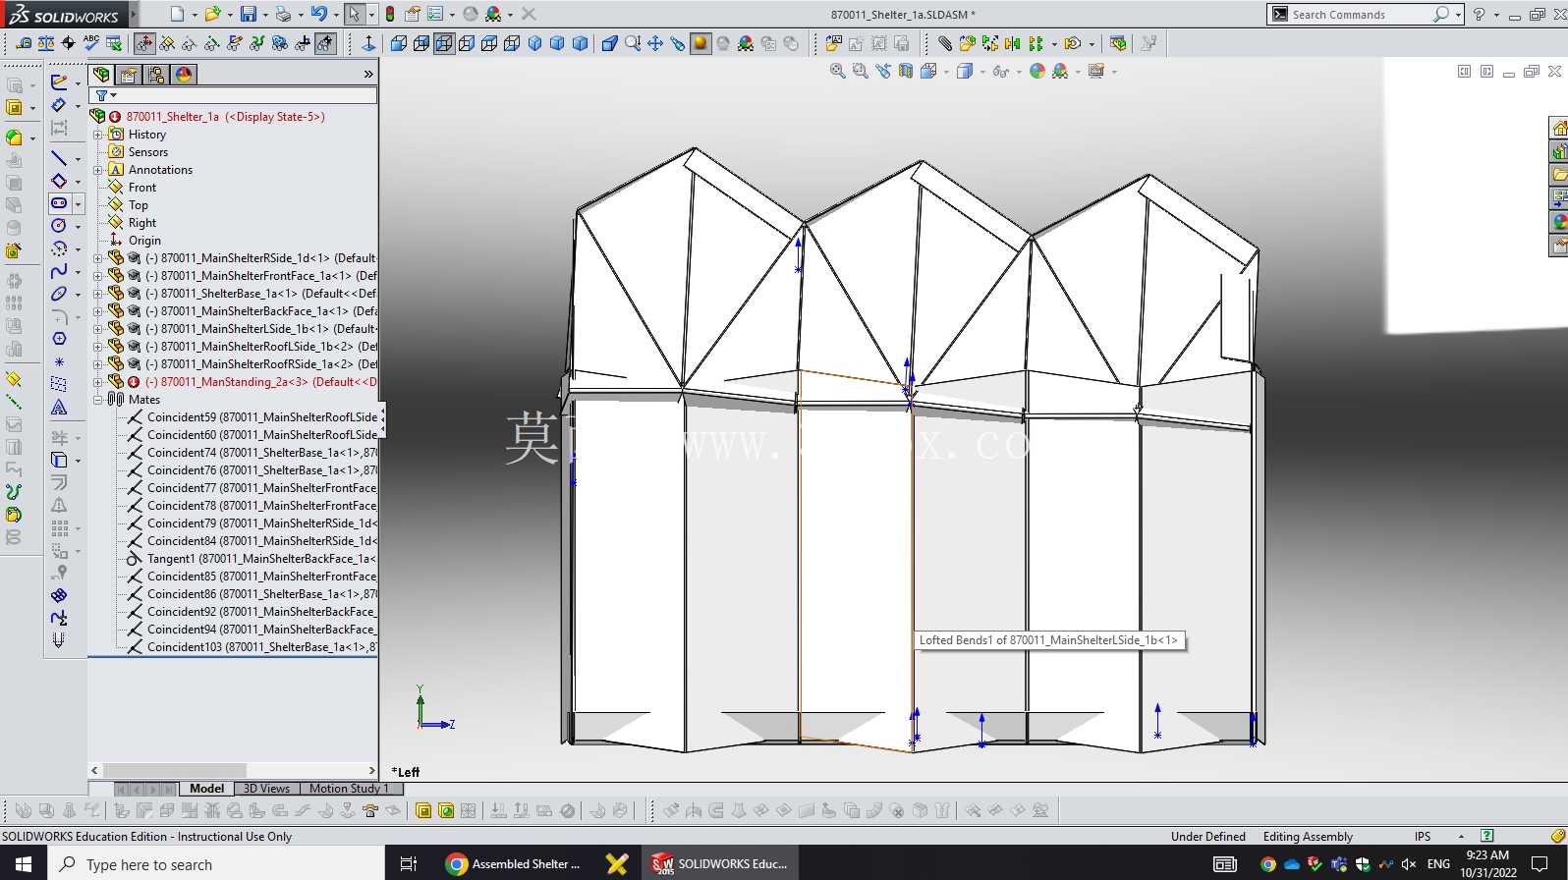Open the Search Commands dropdown arrow
This screenshot has height=880, width=1568.
click(1458, 14)
